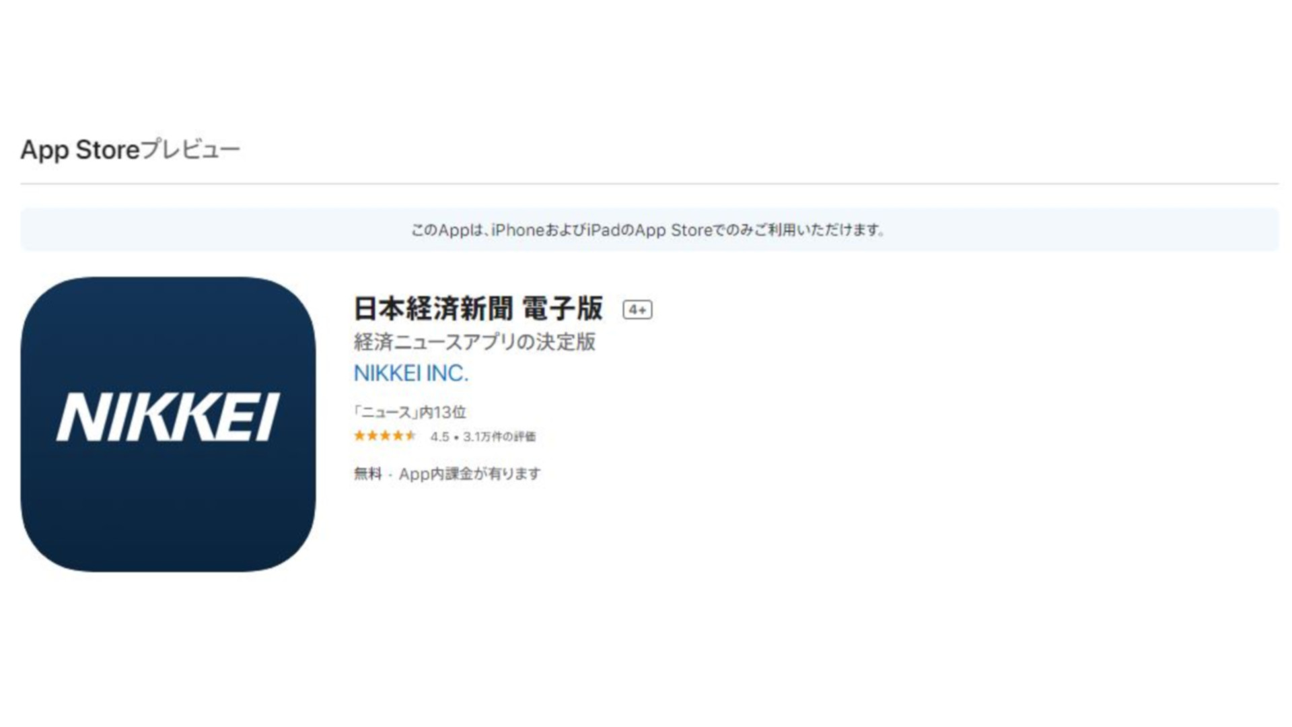Click the 日本経済新聞 電子版 app title

[478, 309]
